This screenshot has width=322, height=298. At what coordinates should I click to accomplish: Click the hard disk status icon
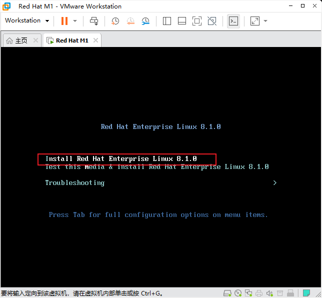pyautogui.click(x=227, y=293)
